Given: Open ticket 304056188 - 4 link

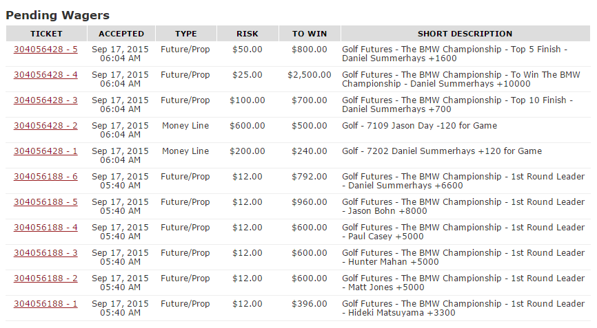Looking at the screenshot, I should point(45,228).
